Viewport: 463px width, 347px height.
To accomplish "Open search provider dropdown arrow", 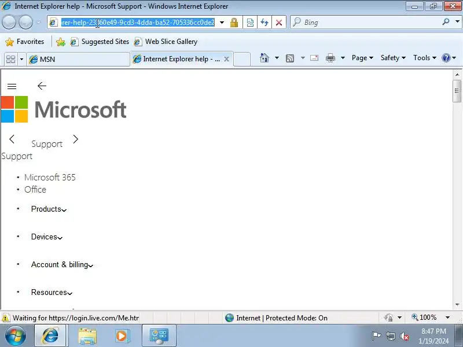I will 457,22.
